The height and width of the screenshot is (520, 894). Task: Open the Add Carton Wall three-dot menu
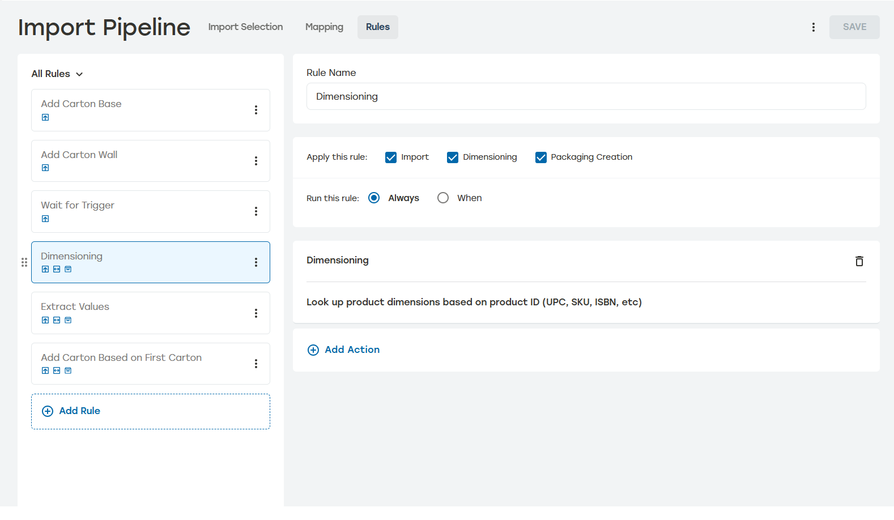256,161
